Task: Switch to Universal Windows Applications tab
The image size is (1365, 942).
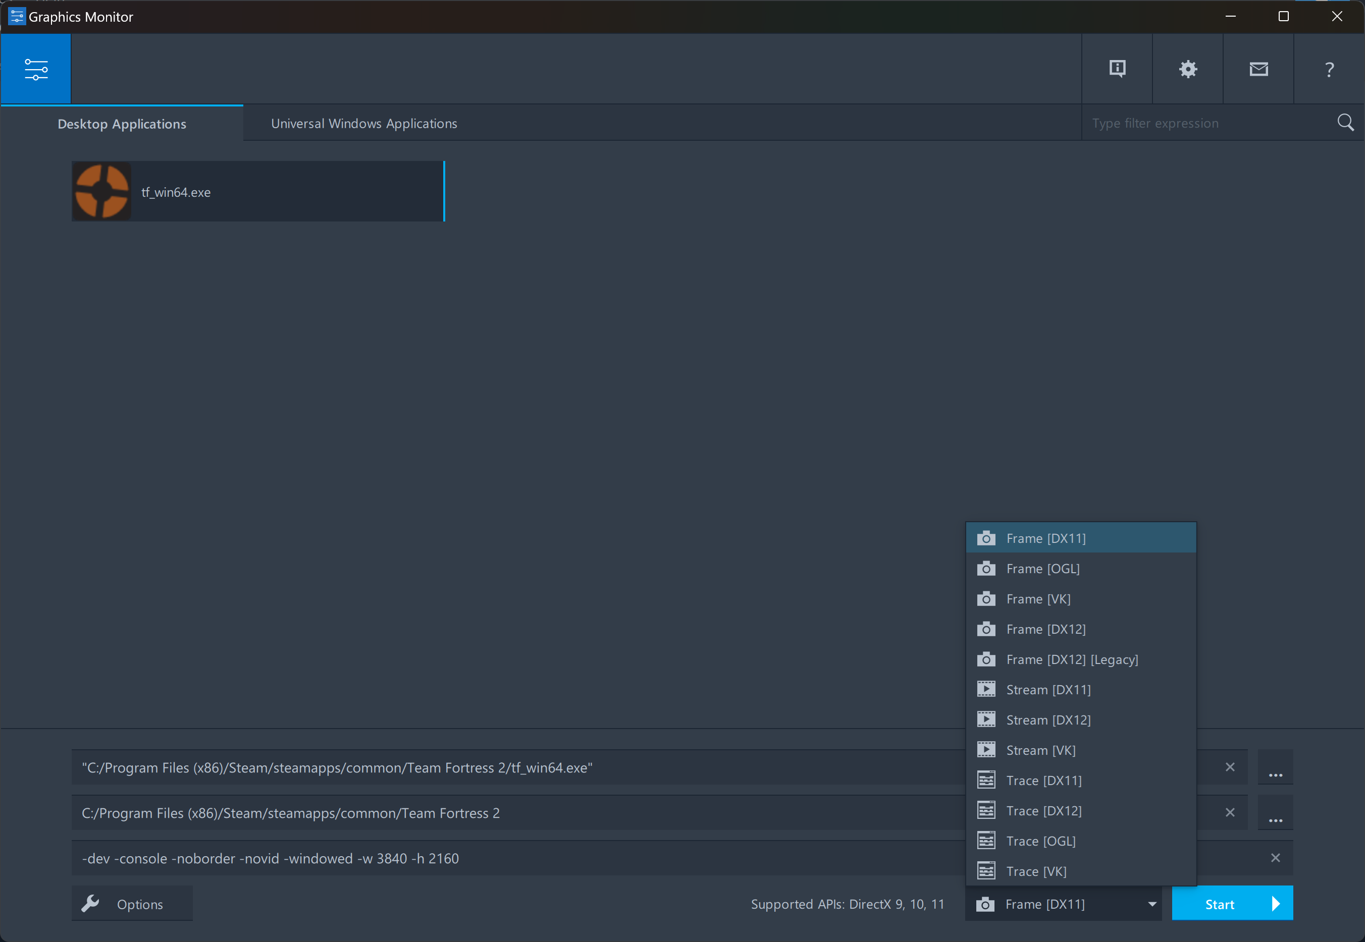Action: tap(363, 123)
